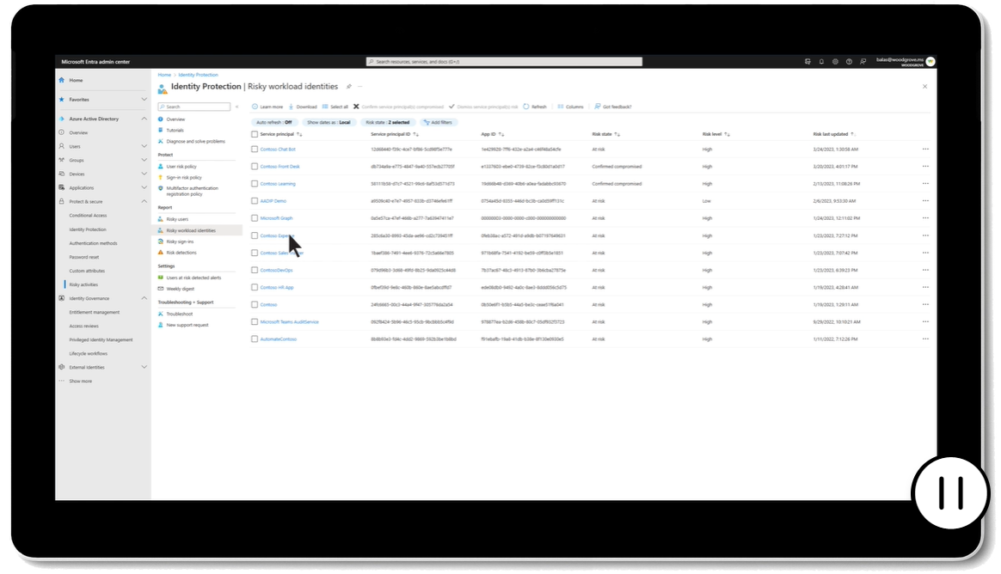Open the Risk state filter dropdown

tap(387, 123)
